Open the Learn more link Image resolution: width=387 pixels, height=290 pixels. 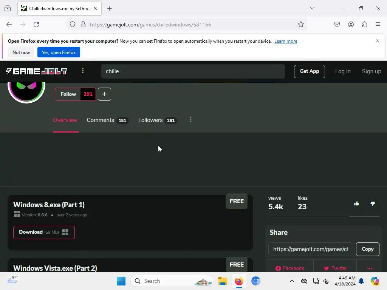click(286, 41)
